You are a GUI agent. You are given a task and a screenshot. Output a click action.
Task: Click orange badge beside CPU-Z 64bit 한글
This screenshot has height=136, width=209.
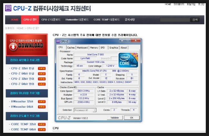pos(42,74)
